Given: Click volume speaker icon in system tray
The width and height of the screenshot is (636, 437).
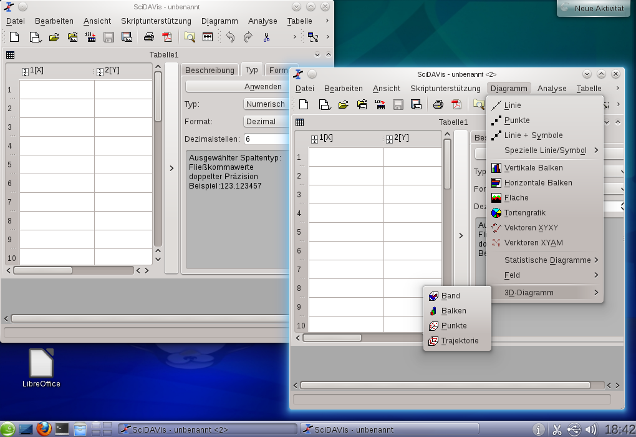Looking at the screenshot, I should (x=591, y=430).
